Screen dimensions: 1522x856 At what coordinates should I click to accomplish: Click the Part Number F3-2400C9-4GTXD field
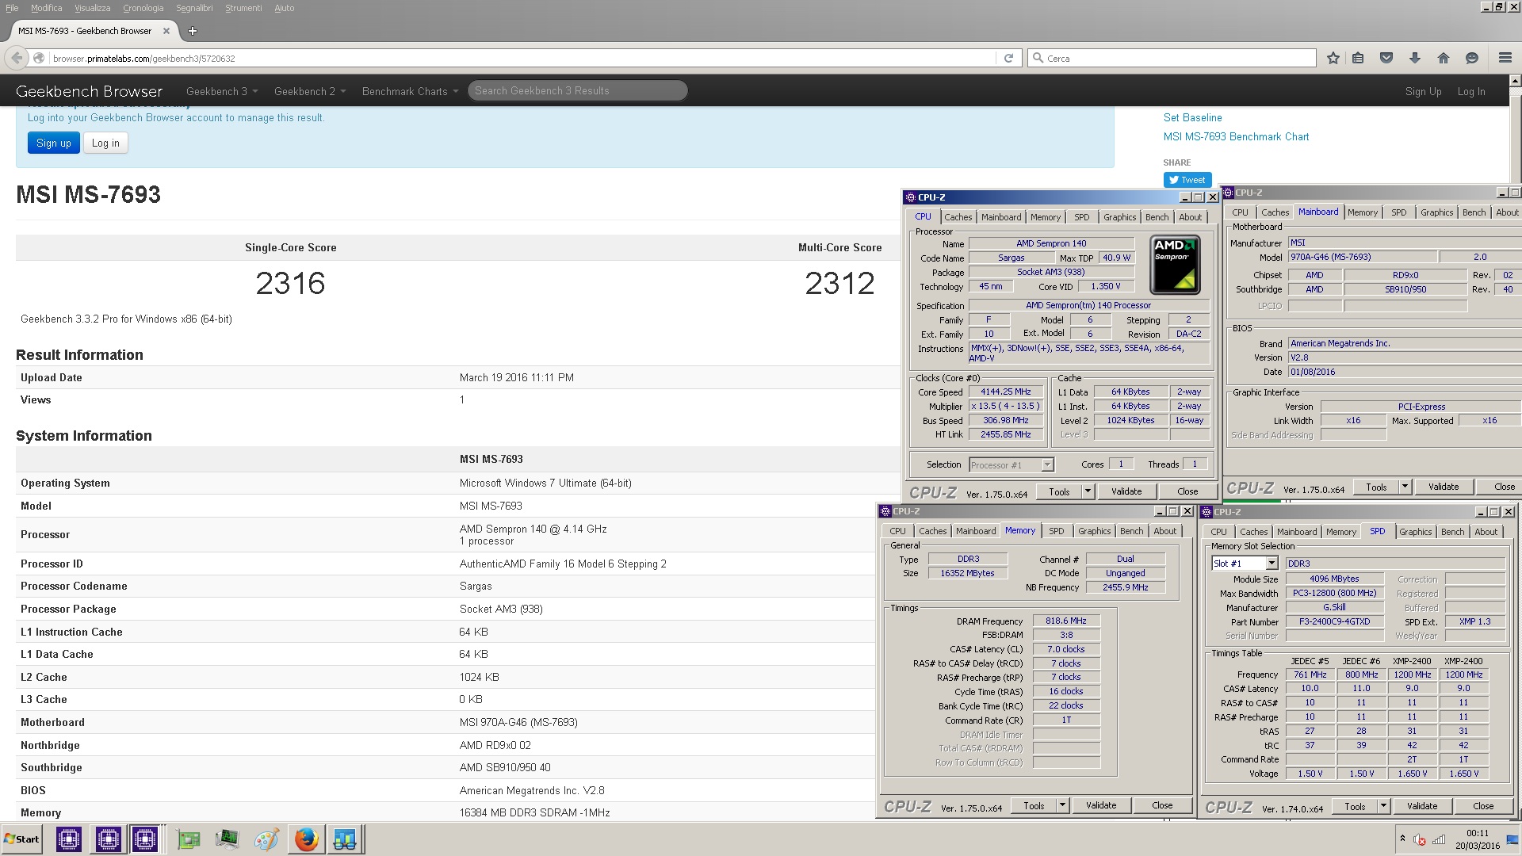point(1334,622)
